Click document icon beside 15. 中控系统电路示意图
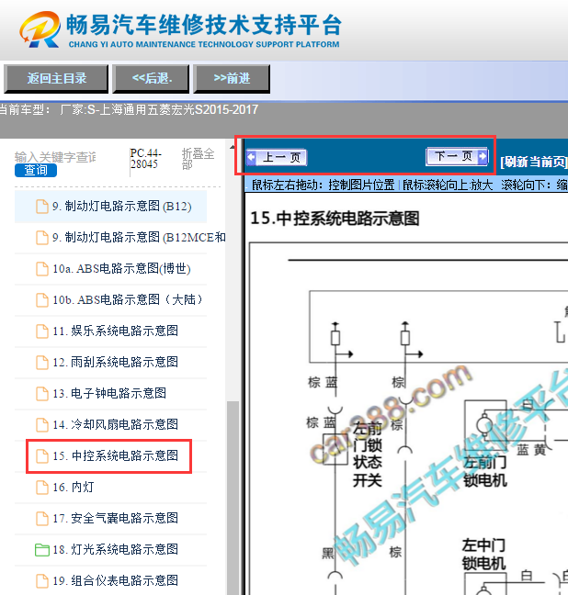This screenshot has height=595, width=568. click(41, 456)
